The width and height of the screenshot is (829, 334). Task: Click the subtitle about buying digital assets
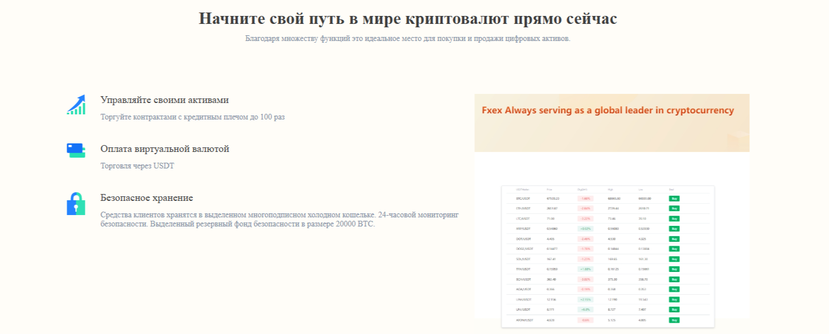tap(408, 39)
